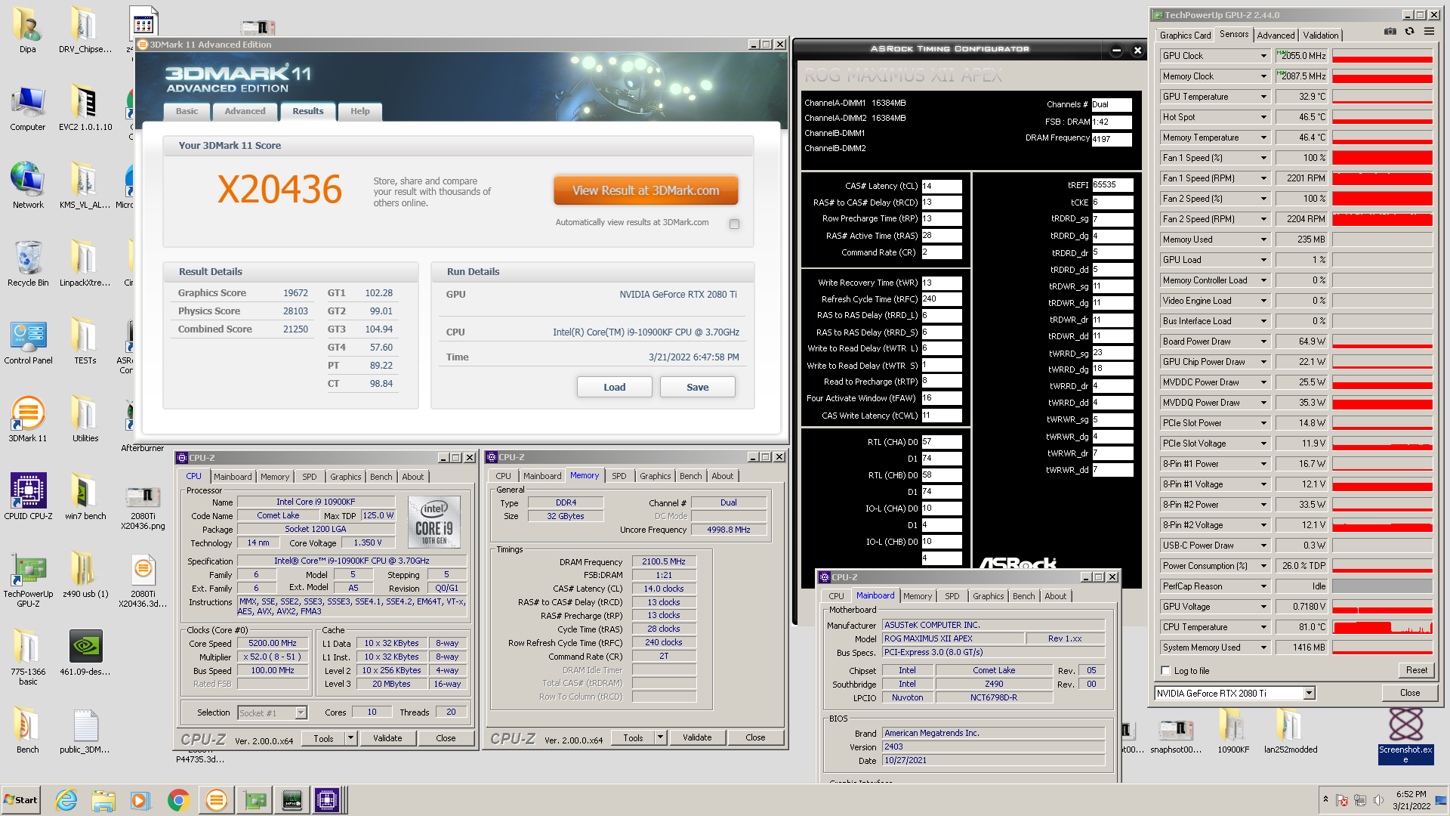
Task: Switch to Advanced tab in GPU-Z
Action: [x=1276, y=36]
